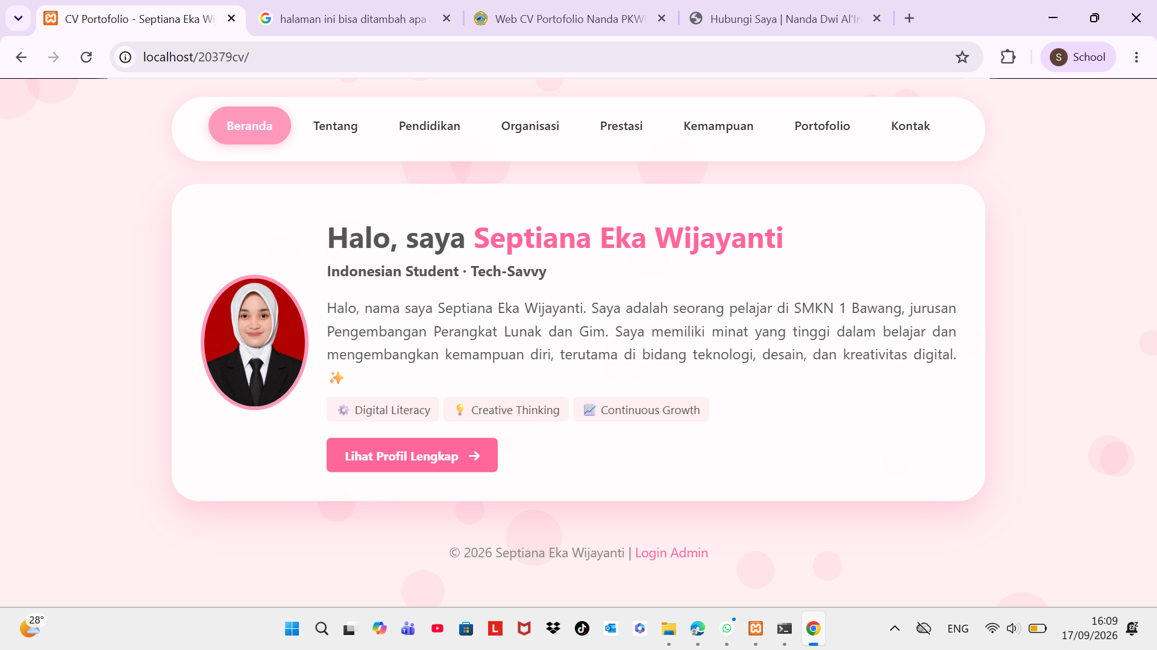Open WhatsApp from taskbar
The image size is (1157, 650).
(727, 629)
